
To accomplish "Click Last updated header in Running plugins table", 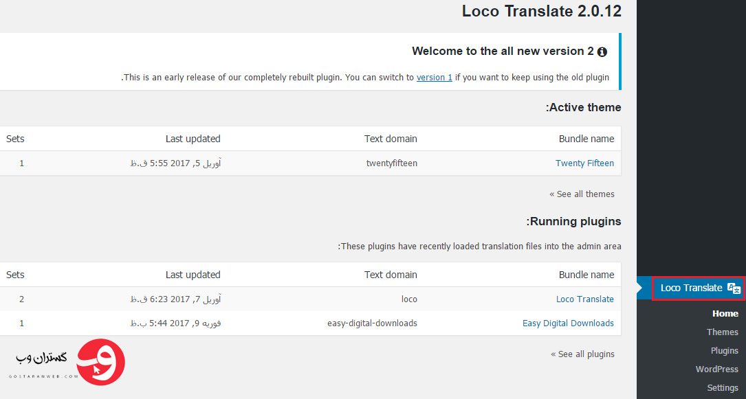I will pos(193,275).
